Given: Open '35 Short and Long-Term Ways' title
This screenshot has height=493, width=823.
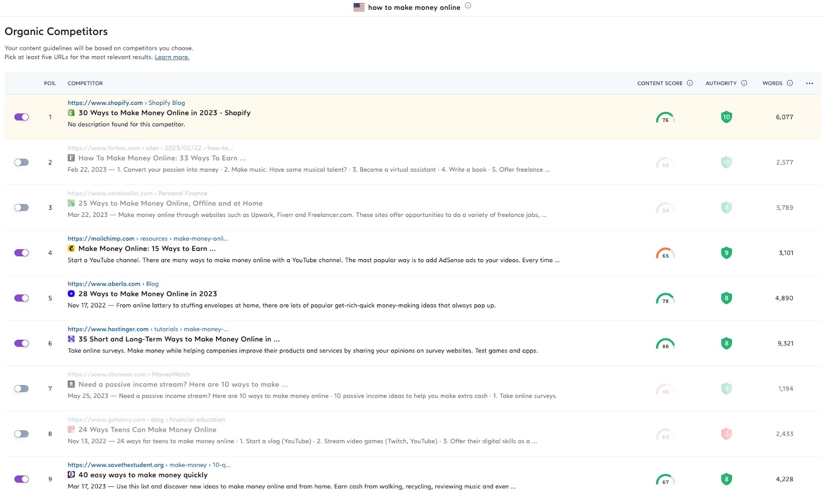Looking at the screenshot, I should coord(179,339).
